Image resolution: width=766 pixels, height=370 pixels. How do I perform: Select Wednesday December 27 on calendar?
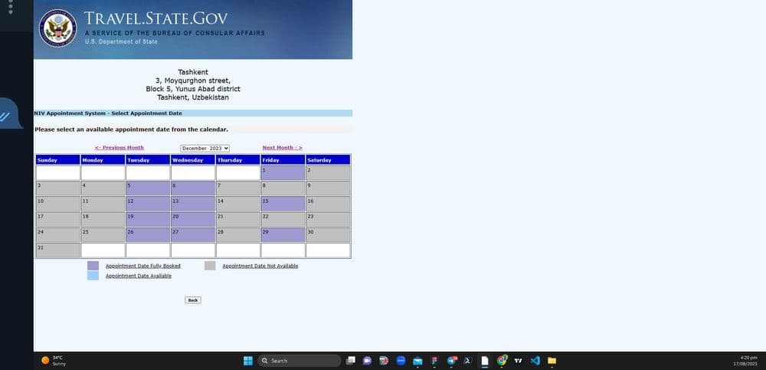(x=193, y=235)
